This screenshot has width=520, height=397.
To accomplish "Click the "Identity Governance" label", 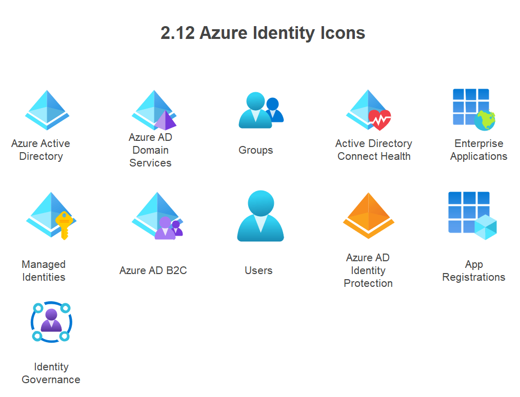I will [x=51, y=373].
